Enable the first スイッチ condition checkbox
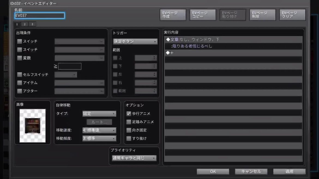Image resolution: width=319 pixels, height=179 pixels. point(19,41)
